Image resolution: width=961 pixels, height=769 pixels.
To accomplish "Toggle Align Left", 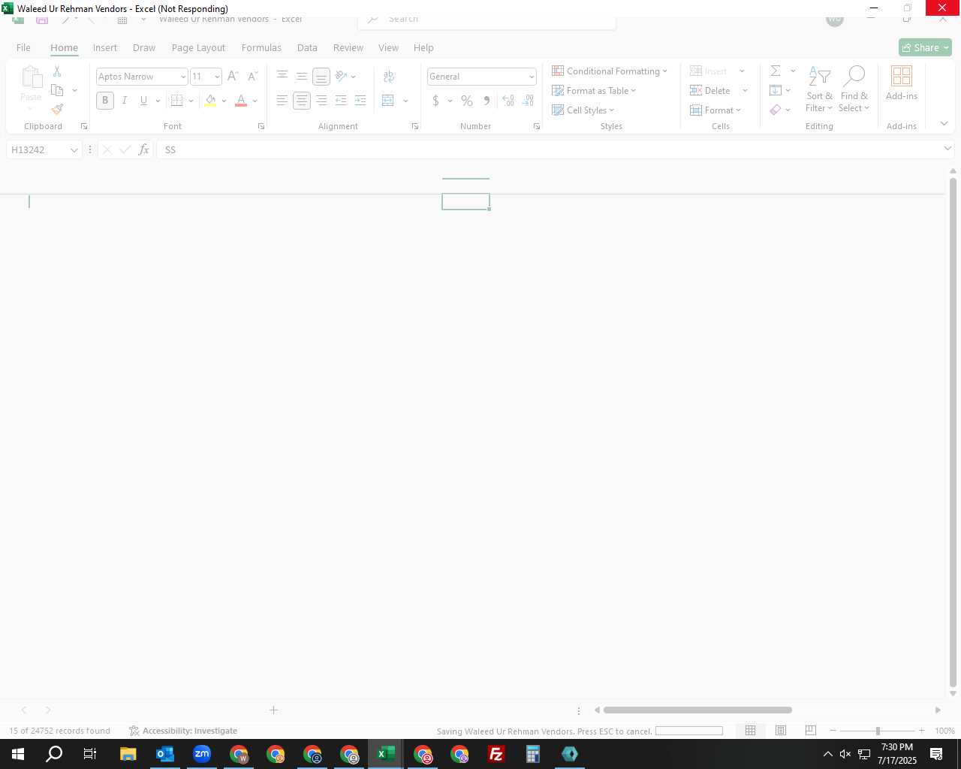I will [282, 101].
